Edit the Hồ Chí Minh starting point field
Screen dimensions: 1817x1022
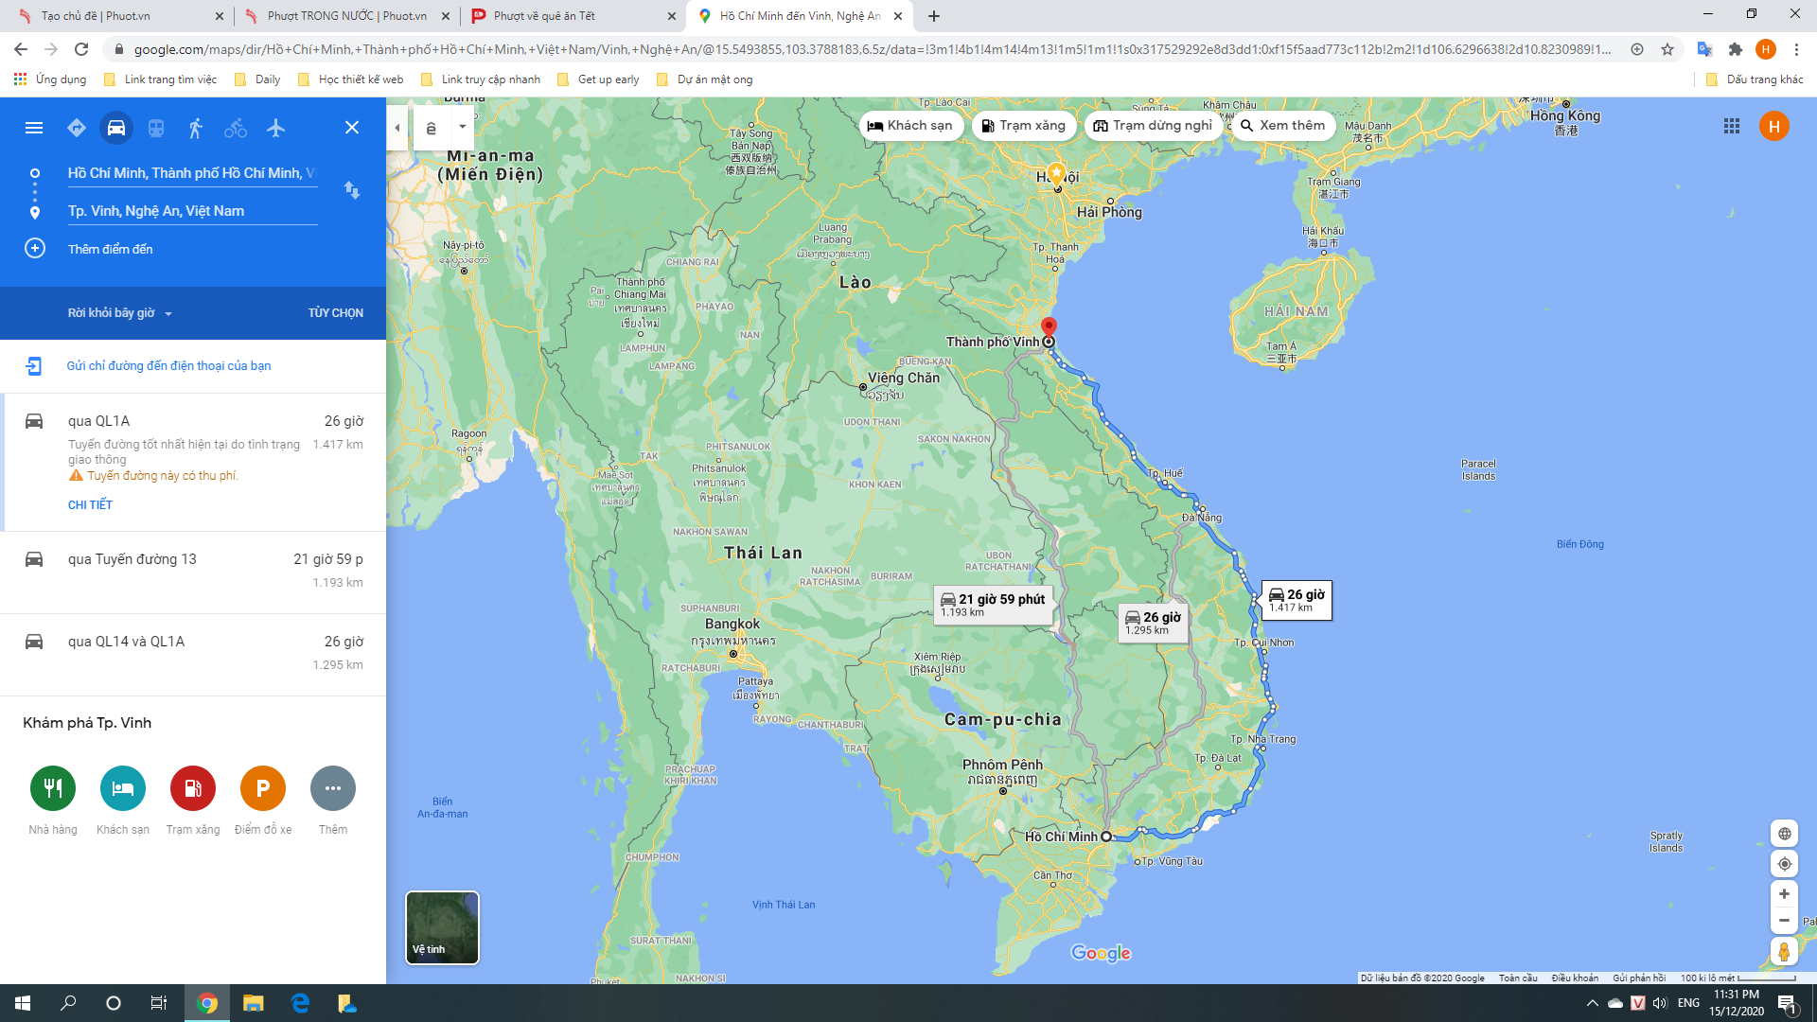[x=192, y=173]
